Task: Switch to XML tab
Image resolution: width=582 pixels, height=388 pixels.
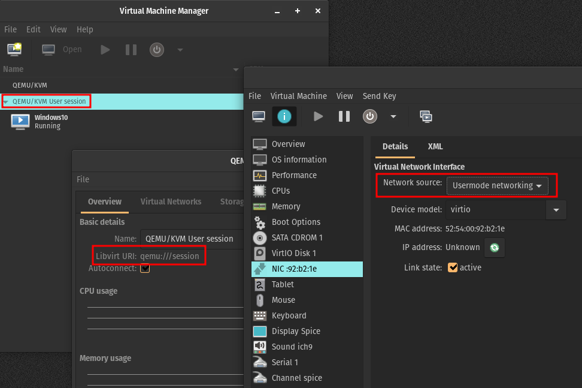Action: coord(435,146)
